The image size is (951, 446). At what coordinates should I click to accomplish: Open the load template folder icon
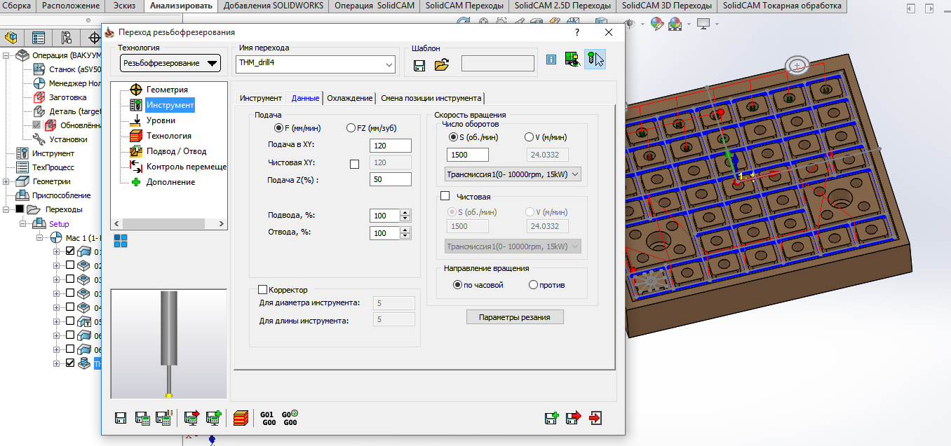(441, 65)
